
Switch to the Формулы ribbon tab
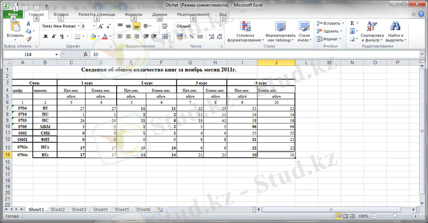tap(133, 14)
